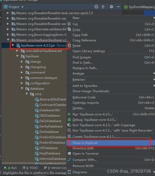Viewport: 155px width, 176px height.
Task: Run liquibase-core with Coverage entry
Action: 111,125
